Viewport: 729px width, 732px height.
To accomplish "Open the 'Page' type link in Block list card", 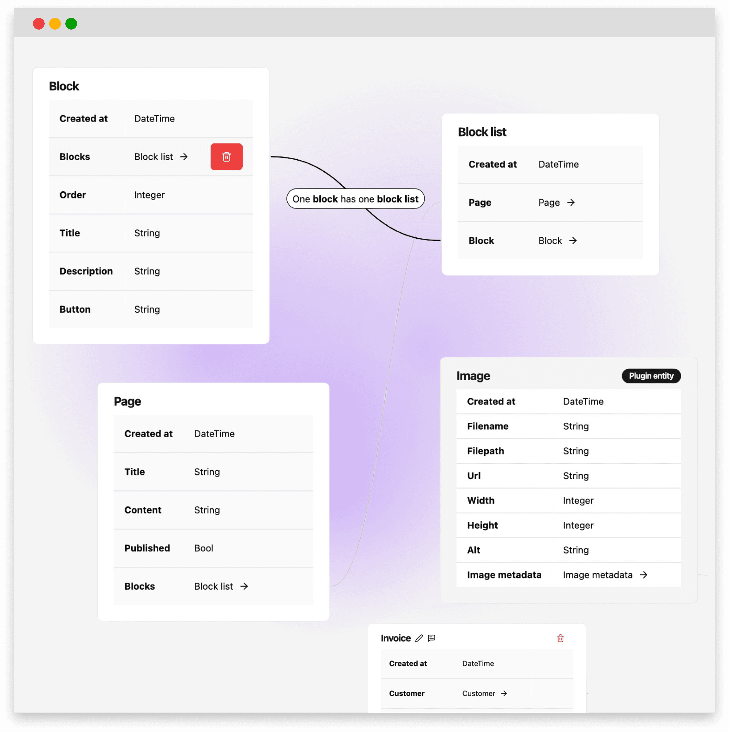I will pos(549,203).
